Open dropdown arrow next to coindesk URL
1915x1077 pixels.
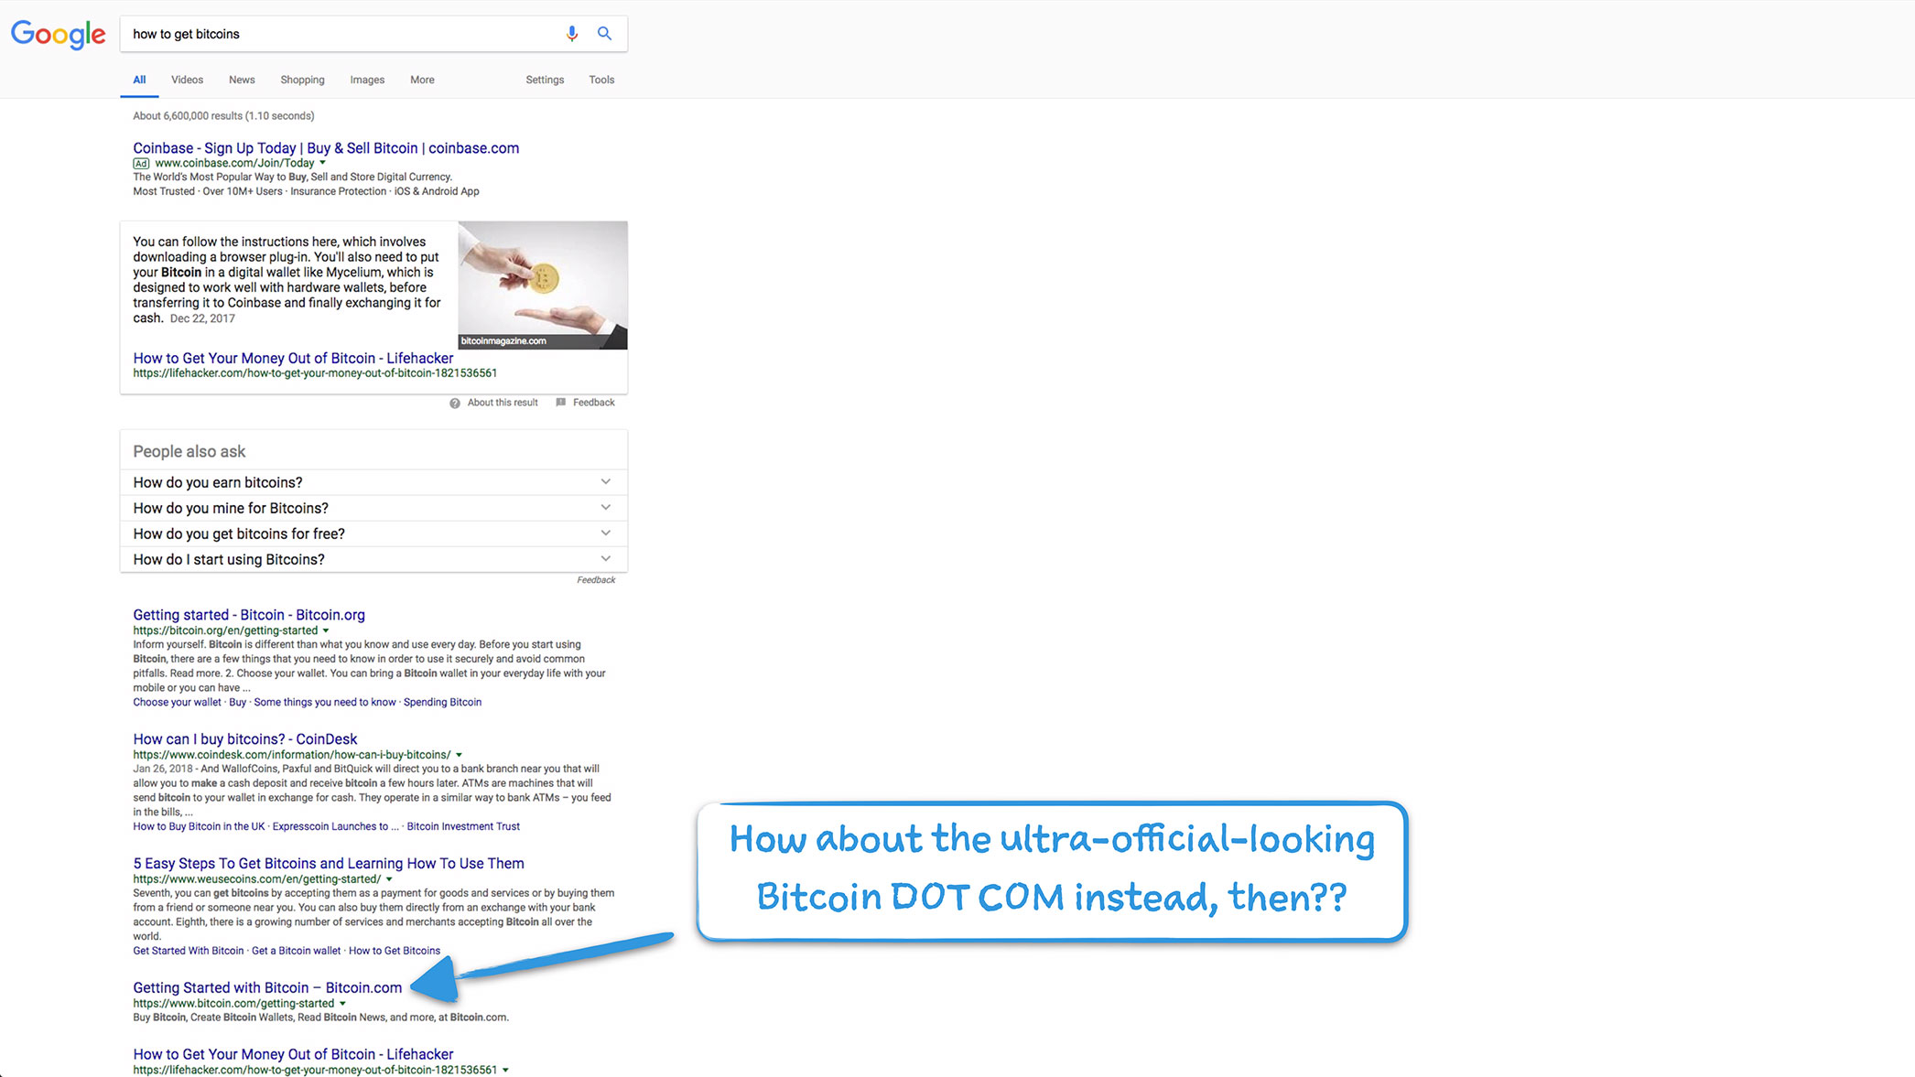459,755
